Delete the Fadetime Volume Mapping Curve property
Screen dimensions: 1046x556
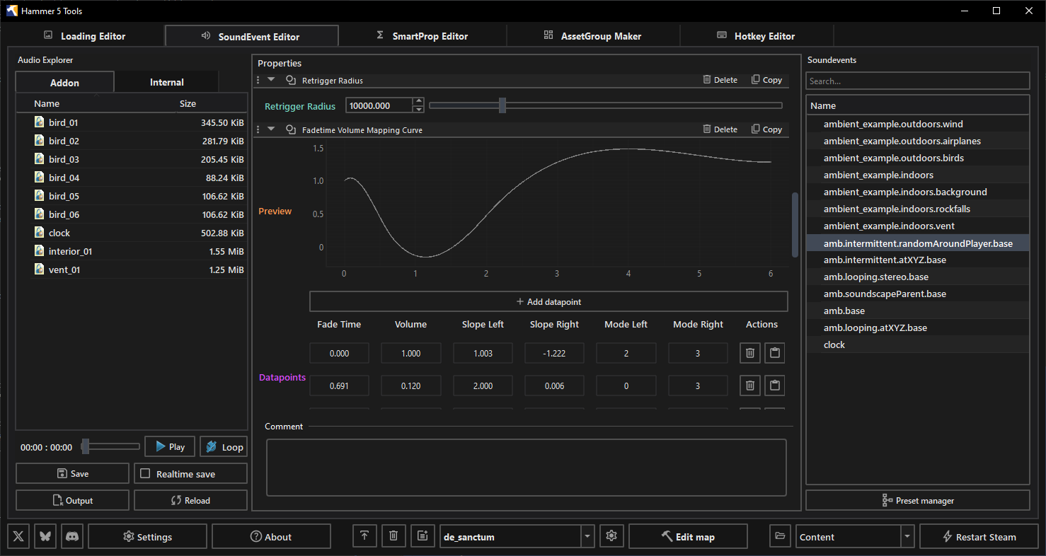(720, 129)
